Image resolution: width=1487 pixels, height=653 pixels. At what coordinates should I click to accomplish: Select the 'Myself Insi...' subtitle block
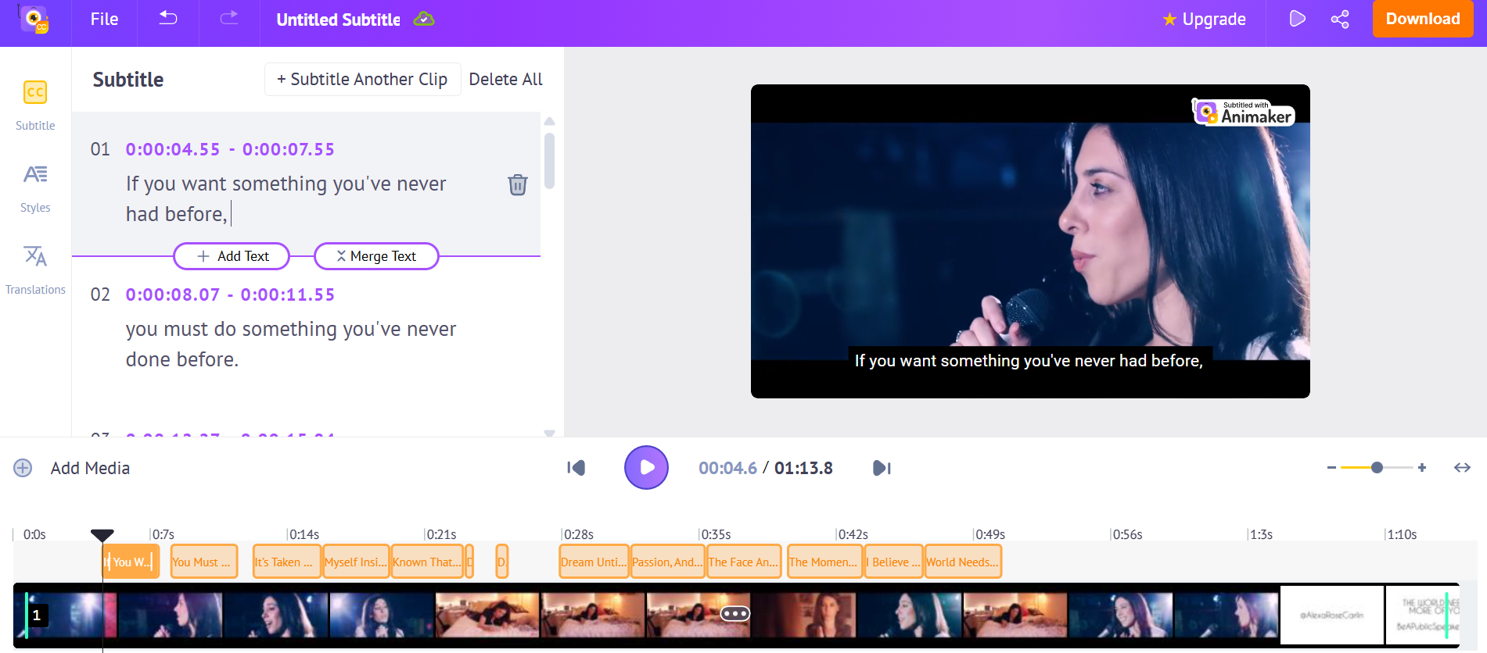[356, 562]
